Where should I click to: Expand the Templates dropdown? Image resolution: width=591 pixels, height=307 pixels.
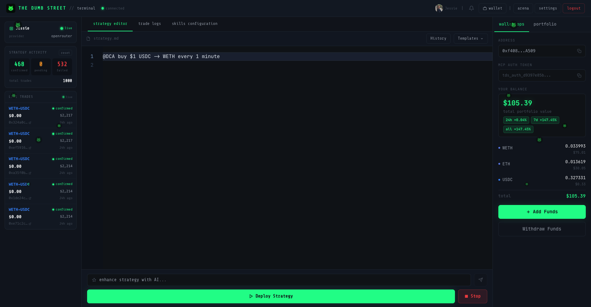point(470,38)
